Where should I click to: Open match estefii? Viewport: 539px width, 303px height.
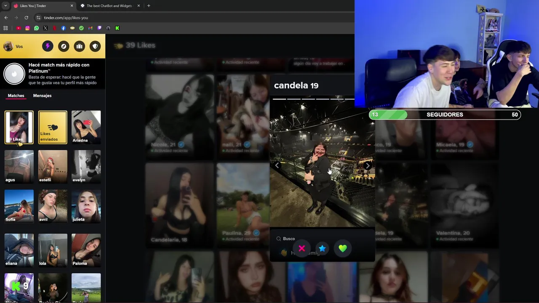53,167
